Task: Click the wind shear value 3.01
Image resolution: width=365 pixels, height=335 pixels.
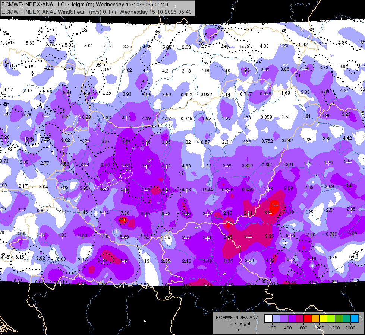Action: click(x=88, y=45)
